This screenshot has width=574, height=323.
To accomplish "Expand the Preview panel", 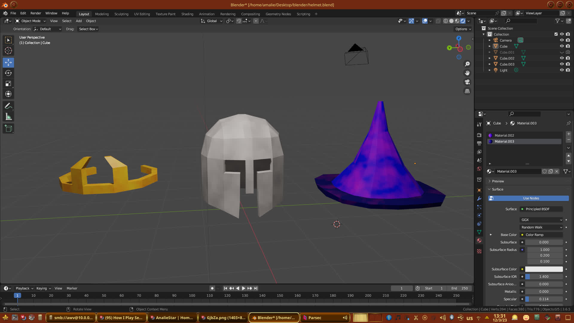I will point(498,181).
